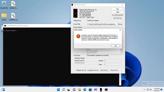
Task: Close the OSR Driver Loader window
Action: (122, 5)
